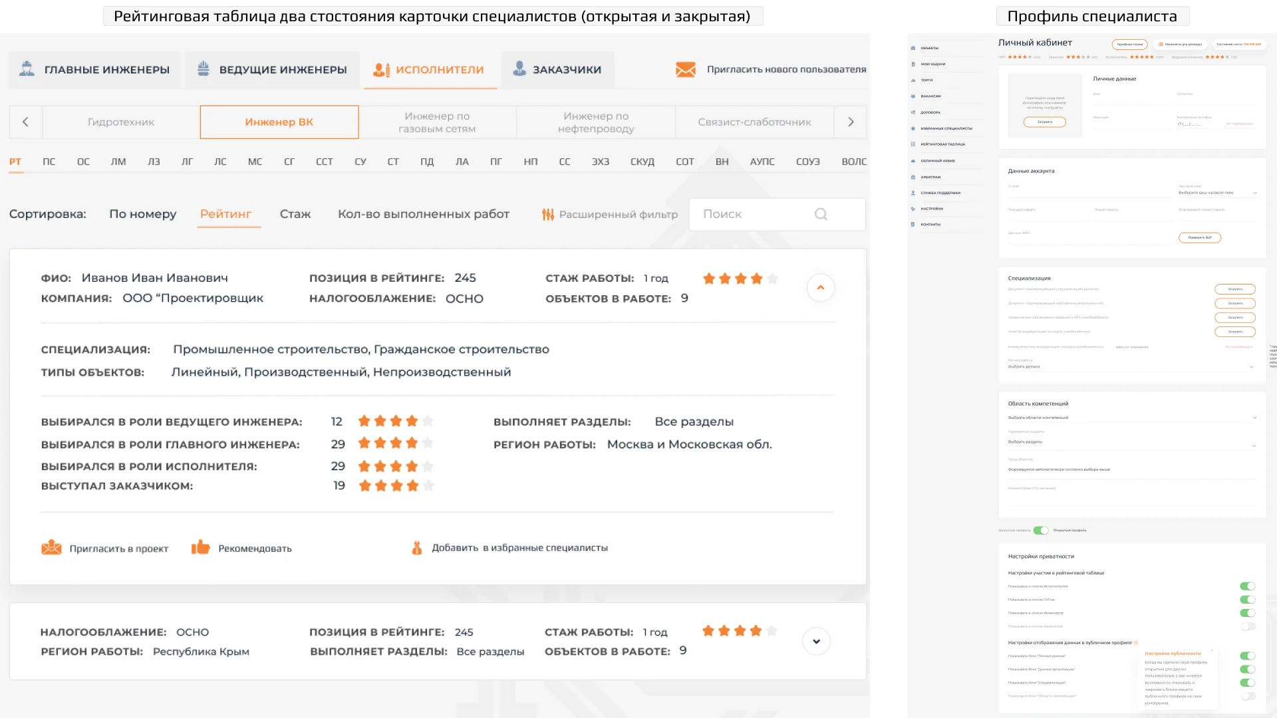Click the Добавить в избранные специалисты person icon
This screenshot has height=718, width=1277.
418,547
